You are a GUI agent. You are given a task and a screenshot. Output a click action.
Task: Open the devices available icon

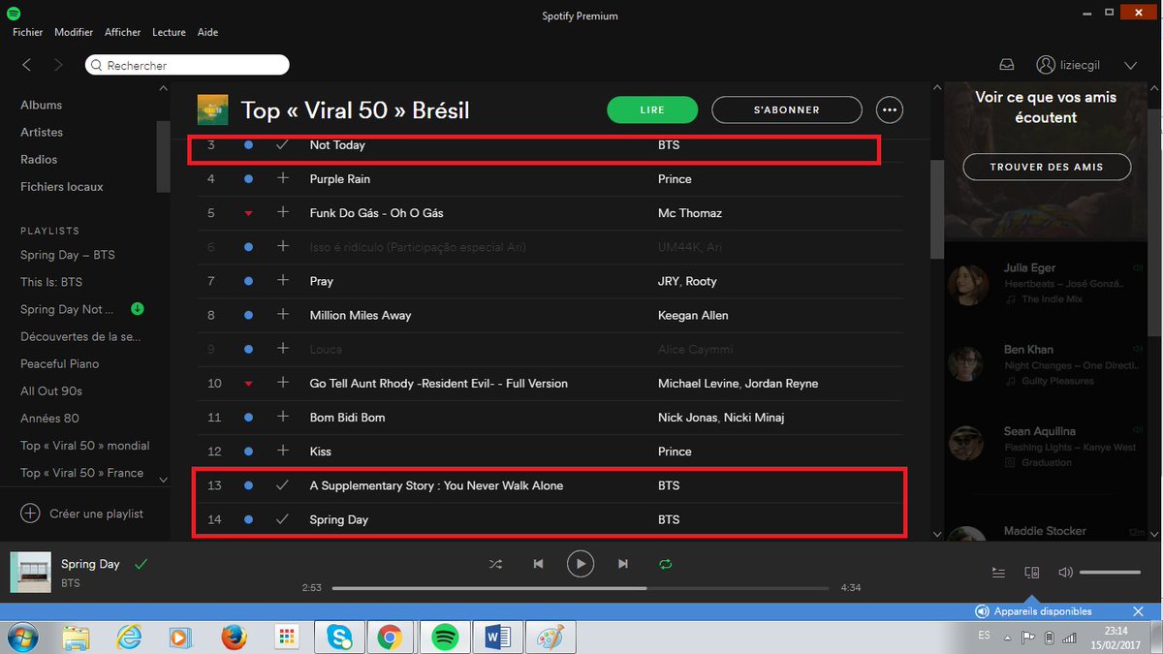pyautogui.click(x=1032, y=573)
